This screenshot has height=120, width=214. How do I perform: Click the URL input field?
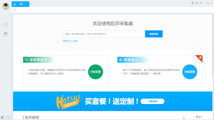(x=104, y=34)
